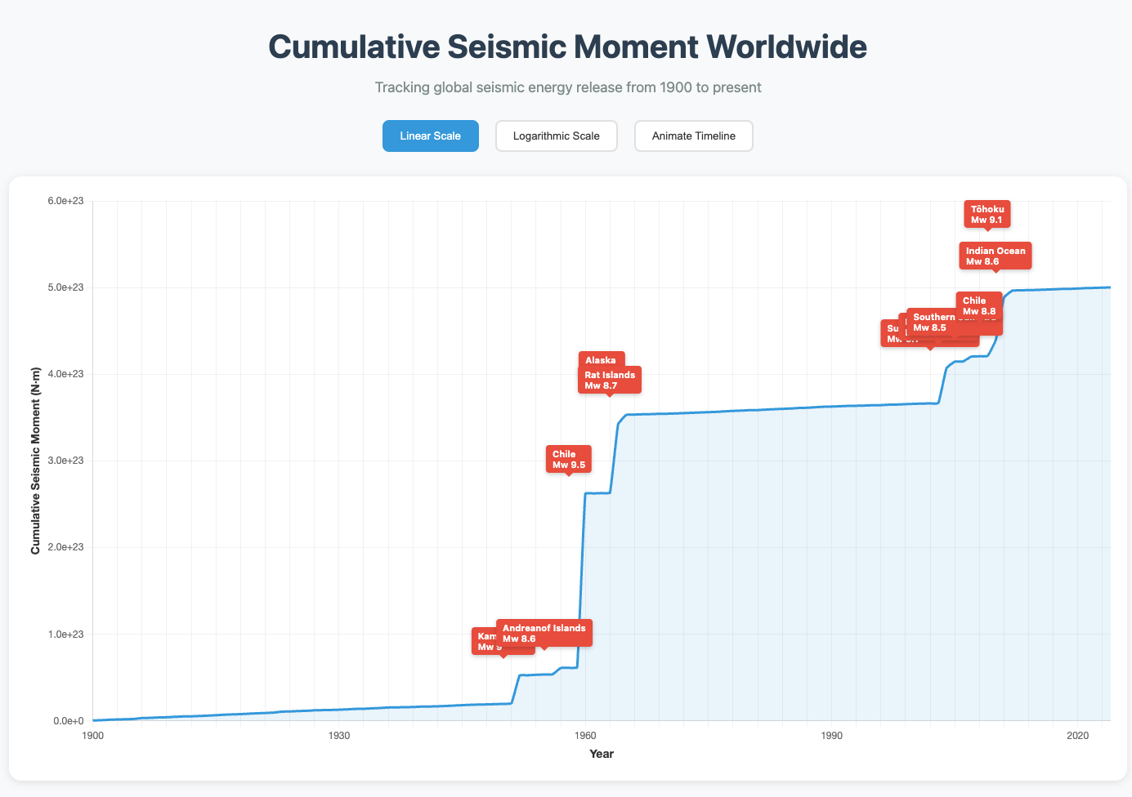The width and height of the screenshot is (1132, 797).
Task: Click the Tōhoku Mw 9.1 annotation
Action: 987,214
